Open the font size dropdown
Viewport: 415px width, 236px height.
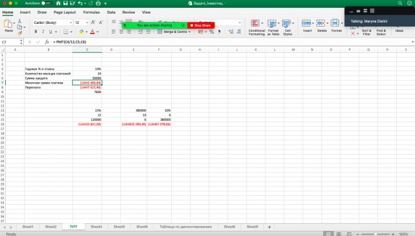(87, 23)
